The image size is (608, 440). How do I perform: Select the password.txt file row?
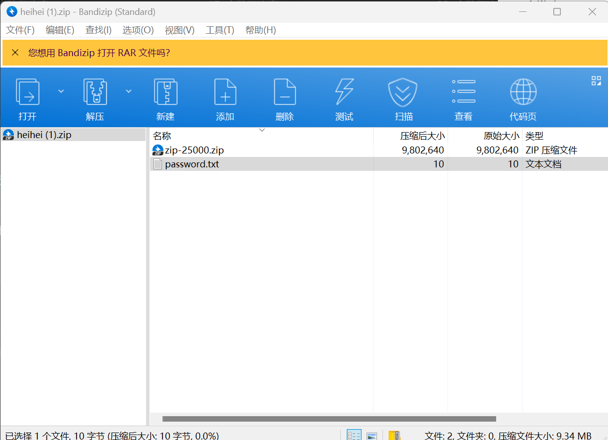(x=379, y=164)
